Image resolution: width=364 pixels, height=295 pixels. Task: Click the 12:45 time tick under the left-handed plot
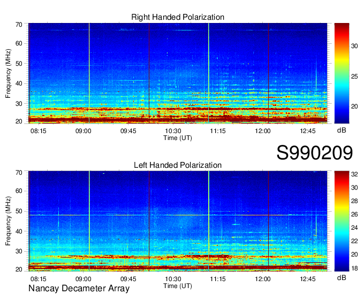coord(308,279)
